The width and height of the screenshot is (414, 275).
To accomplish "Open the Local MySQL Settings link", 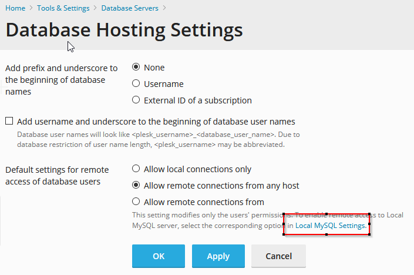I will (x=331, y=225).
